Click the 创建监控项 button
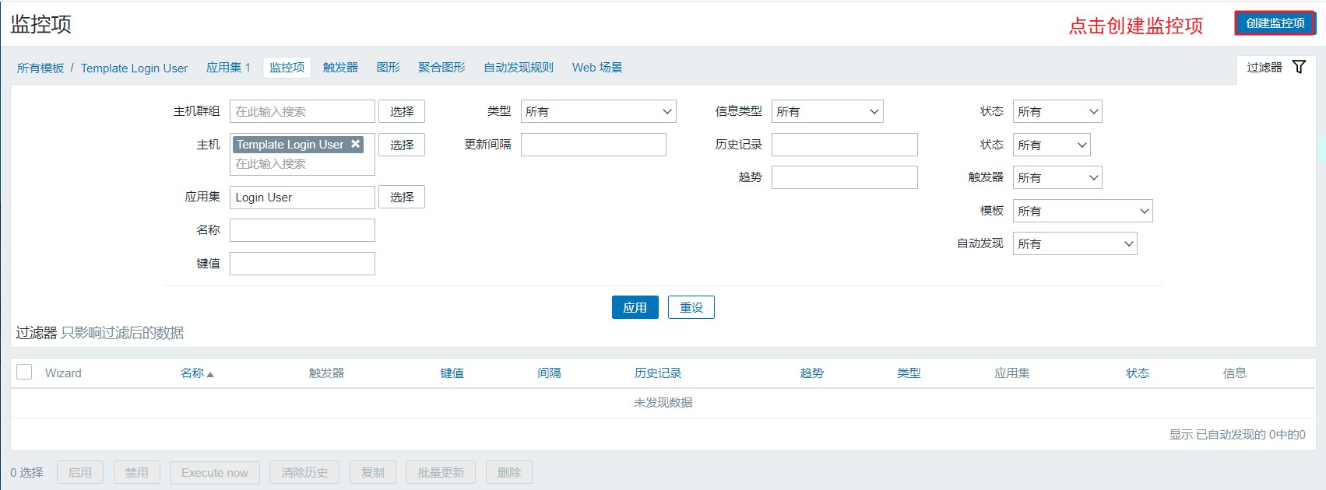The width and height of the screenshot is (1326, 490). point(1275,23)
